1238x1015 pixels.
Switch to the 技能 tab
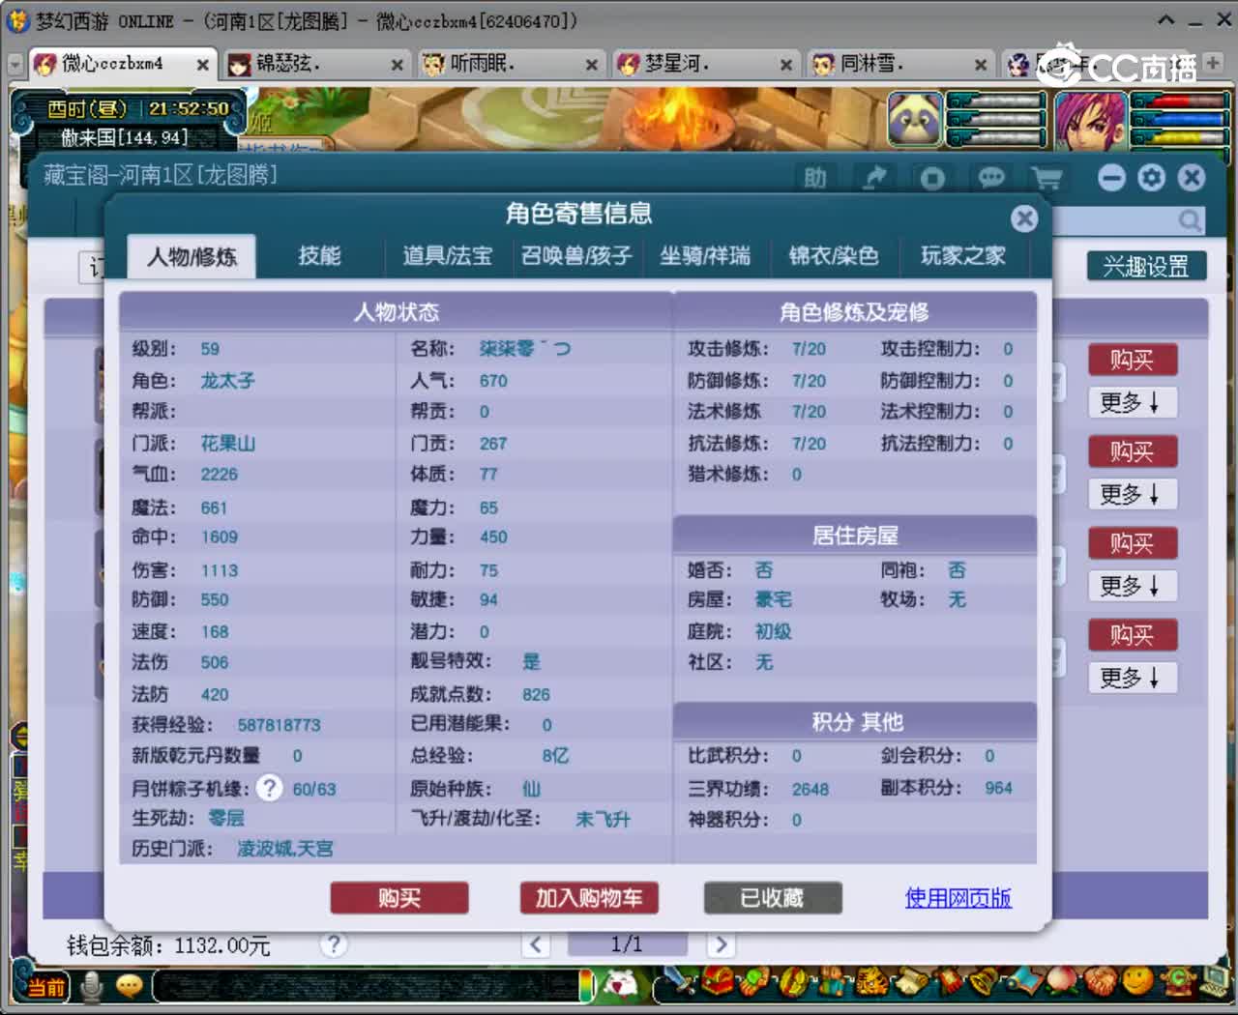[x=319, y=256]
